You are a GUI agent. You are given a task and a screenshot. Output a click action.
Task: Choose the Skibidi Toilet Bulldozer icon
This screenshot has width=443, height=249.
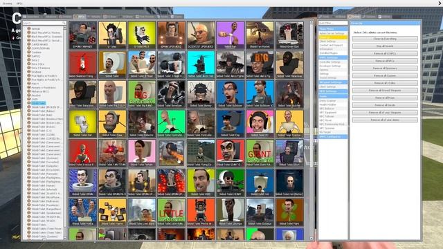[230, 94]
